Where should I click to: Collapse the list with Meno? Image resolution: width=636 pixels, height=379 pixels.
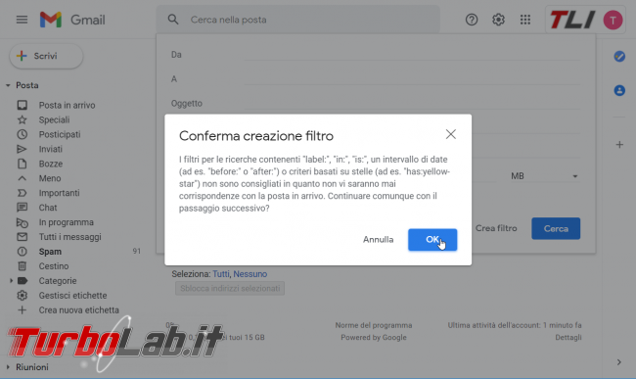(x=50, y=178)
